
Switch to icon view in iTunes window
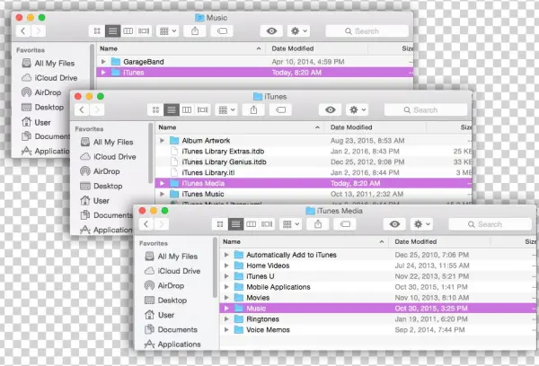[x=155, y=109]
